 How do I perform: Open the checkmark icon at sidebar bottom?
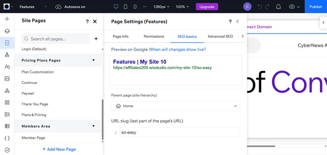tap(7, 150)
